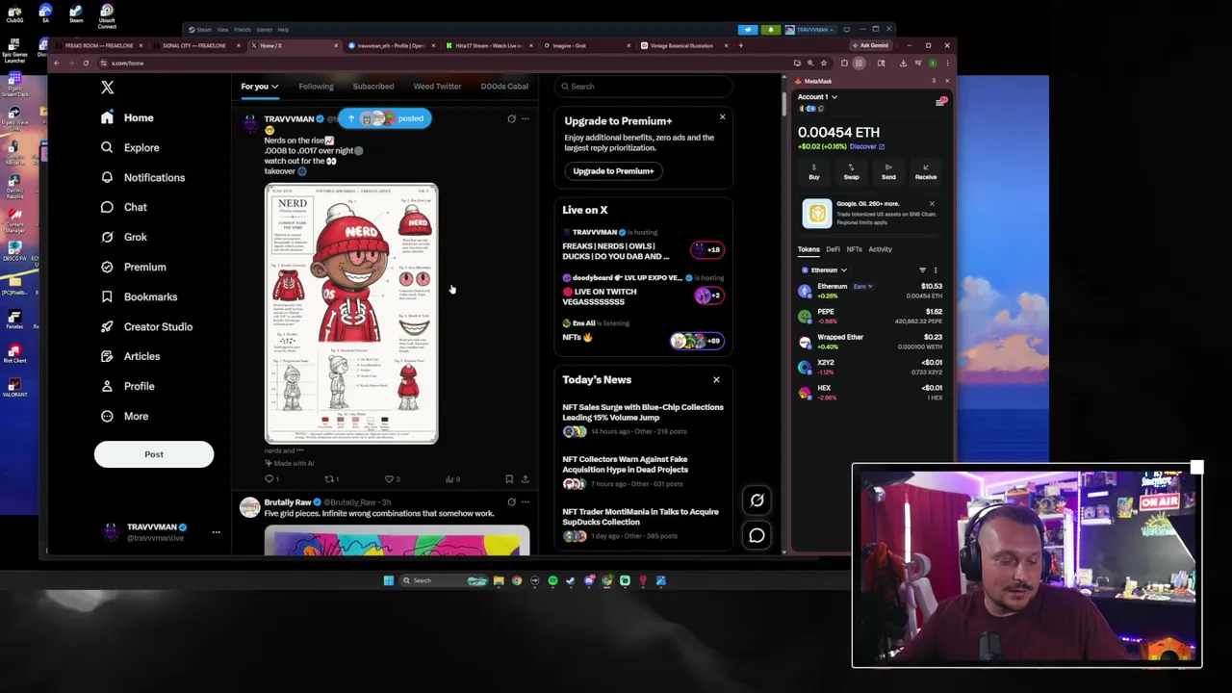1232x693 pixels.
Task: Open Creator Studio in sidebar
Action: (146, 326)
